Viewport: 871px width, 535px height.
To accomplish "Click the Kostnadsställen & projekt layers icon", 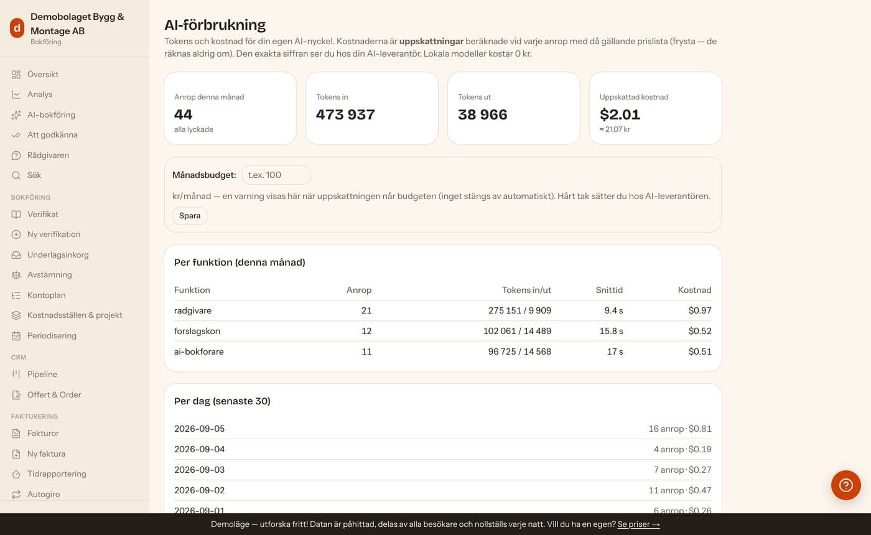I will (x=16, y=315).
